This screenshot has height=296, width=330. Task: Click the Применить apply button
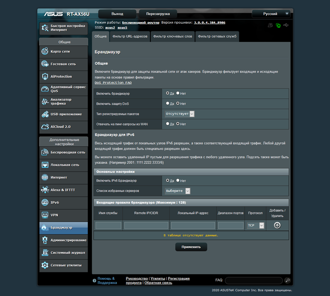(x=191, y=247)
